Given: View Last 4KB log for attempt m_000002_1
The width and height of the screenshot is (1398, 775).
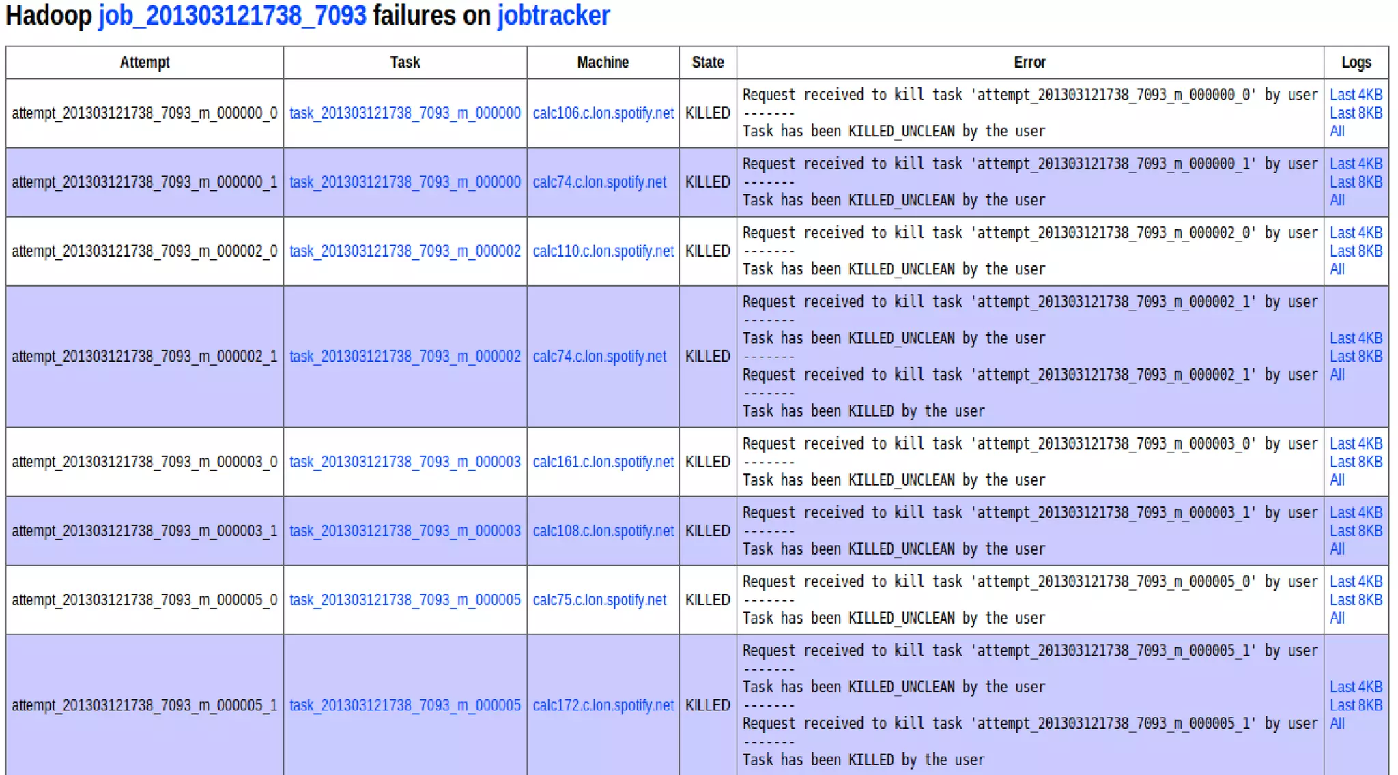Looking at the screenshot, I should (x=1355, y=338).
